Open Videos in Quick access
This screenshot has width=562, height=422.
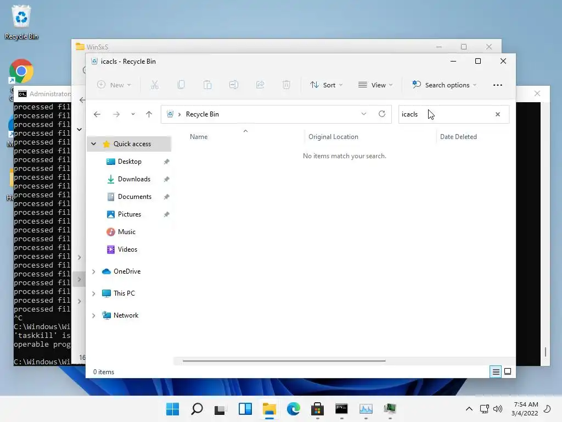point(127,249)
